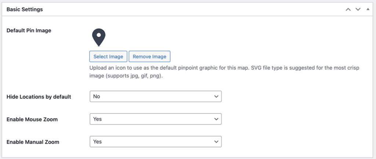Open the Enable Mouse Zoom dropdown
The width and height of the screenshot is (376, 159).
coord(155,119)
